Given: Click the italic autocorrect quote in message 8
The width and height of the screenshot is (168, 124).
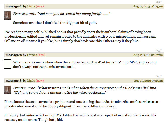Looking at the screenshot, I should 85,90.
